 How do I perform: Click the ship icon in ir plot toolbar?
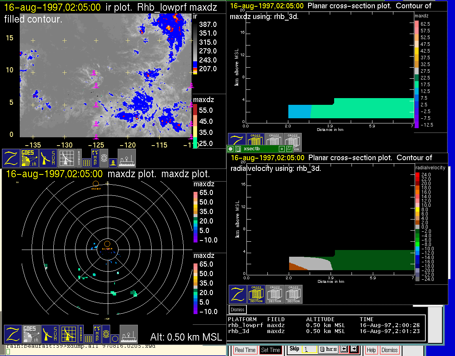coord(127,158)
